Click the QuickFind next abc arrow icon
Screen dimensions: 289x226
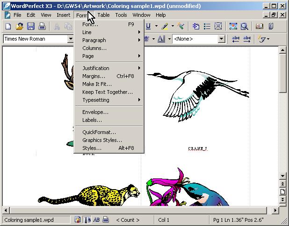tap(247, 39)
